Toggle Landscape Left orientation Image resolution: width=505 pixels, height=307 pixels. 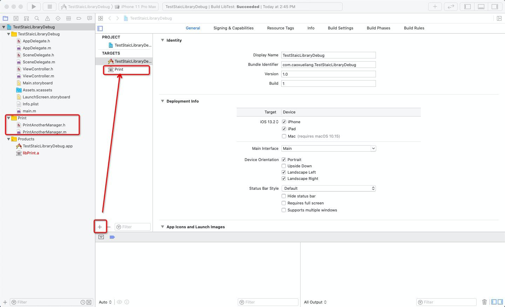tap(284, 172)
